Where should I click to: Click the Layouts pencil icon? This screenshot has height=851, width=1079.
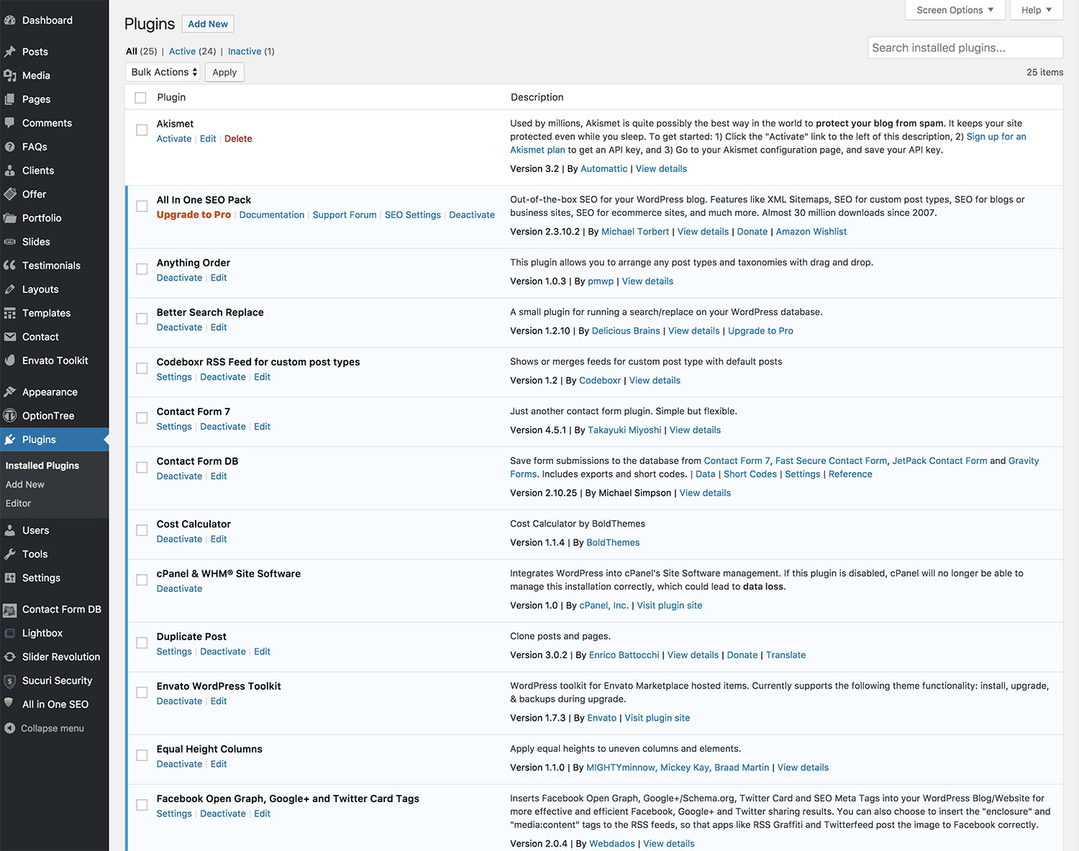pyautogui.click(x=10, y=289)
